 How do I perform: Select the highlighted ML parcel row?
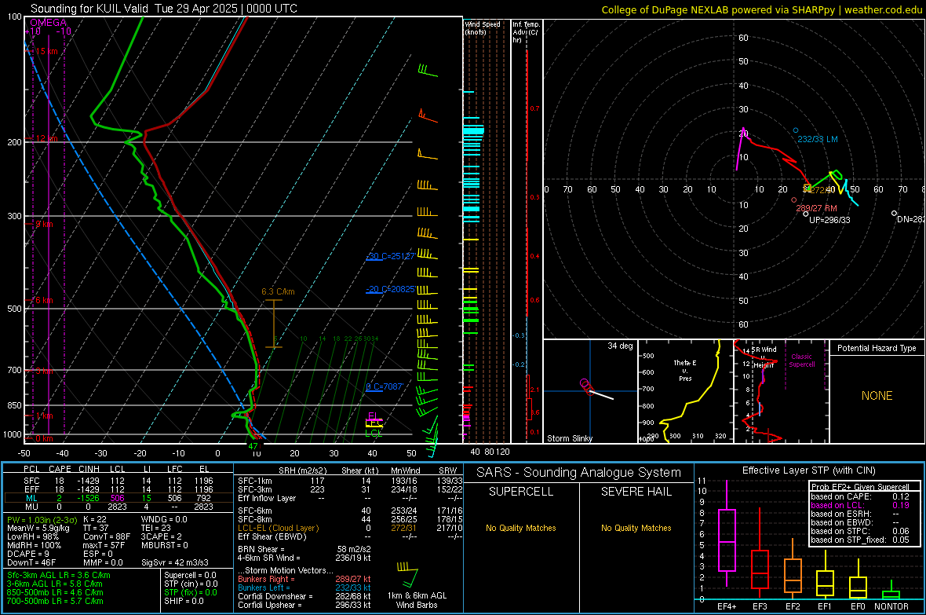coord(117,498)
